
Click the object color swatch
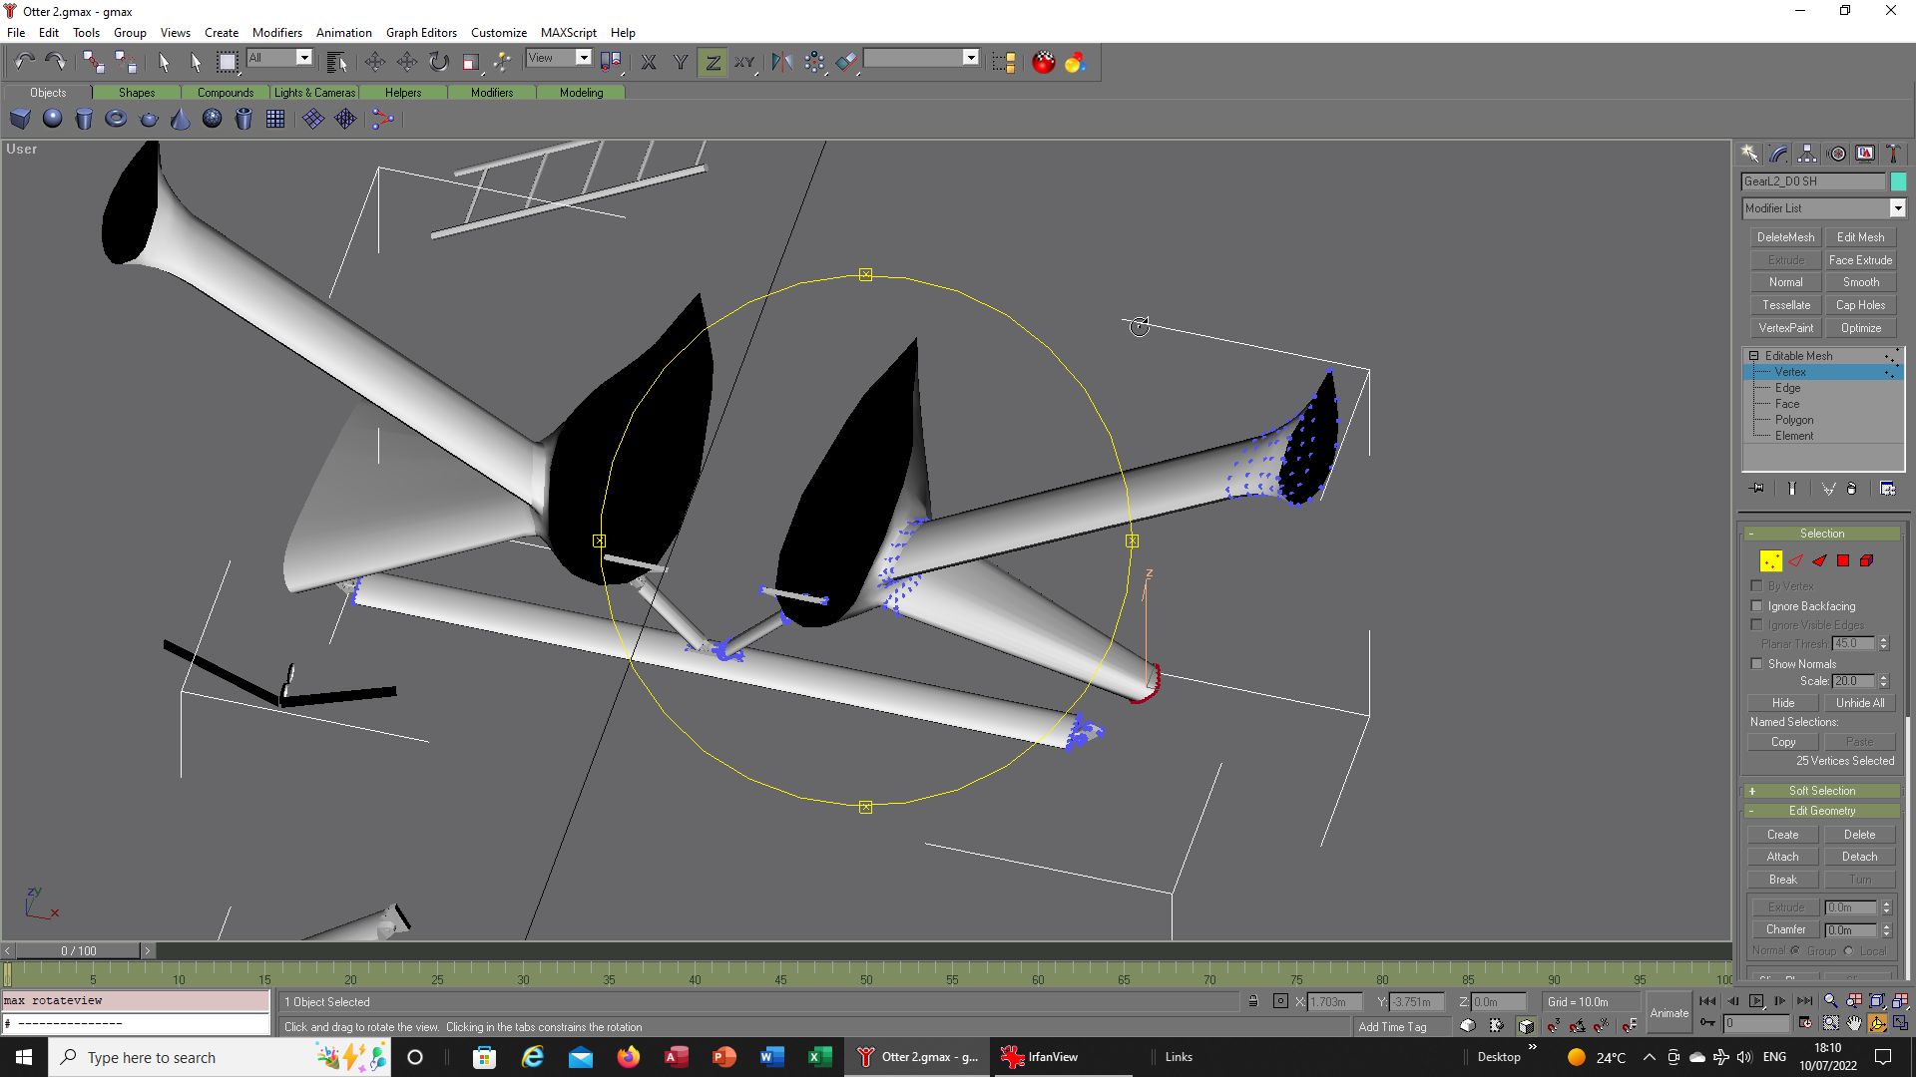1898,181
